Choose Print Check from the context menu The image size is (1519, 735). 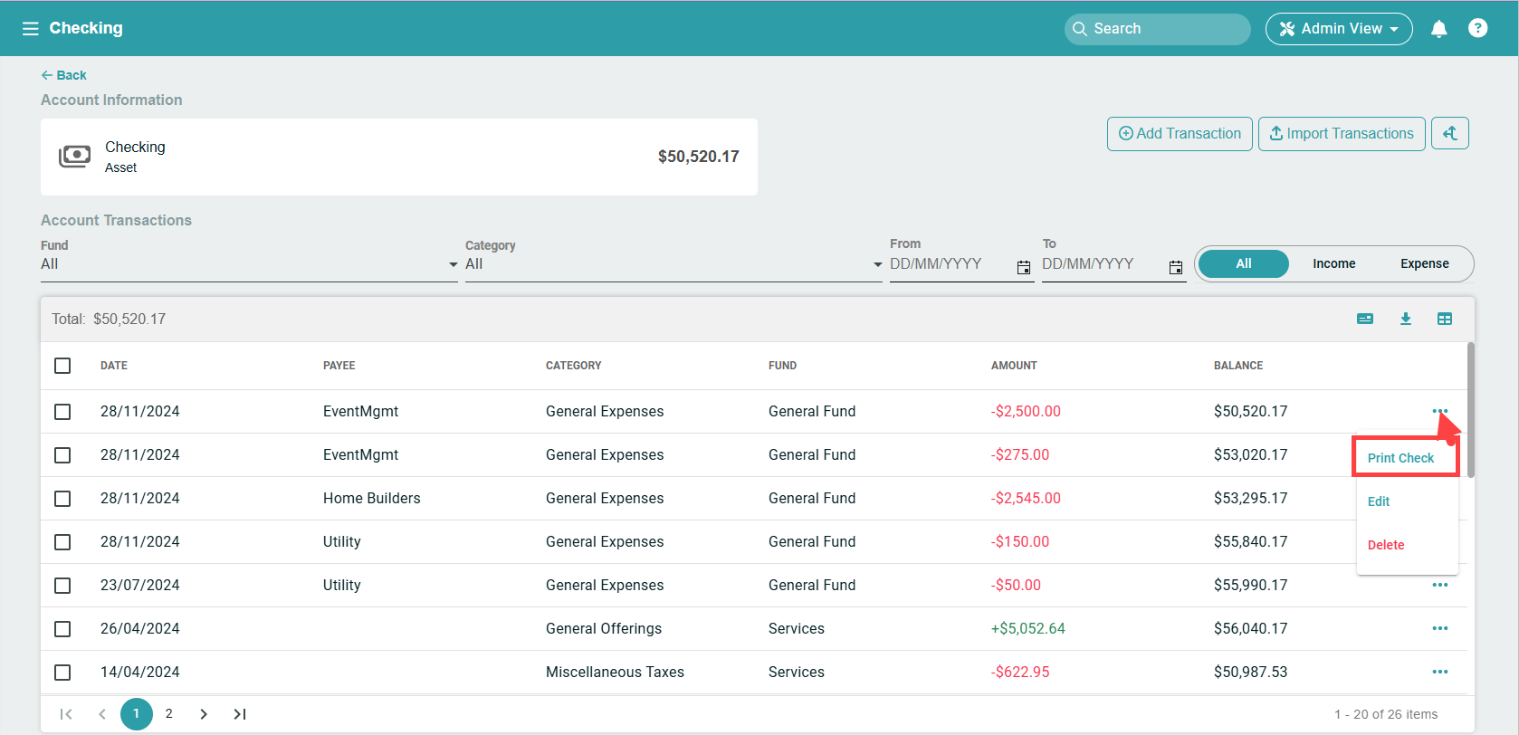click(1400, 458)
